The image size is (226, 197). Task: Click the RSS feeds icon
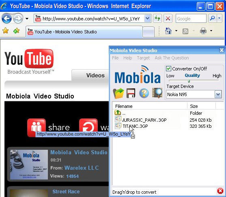[185, 31]
